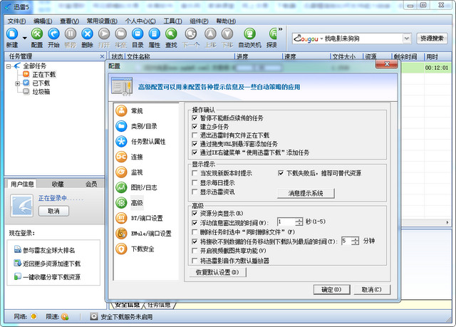Open dropdown arrow next to 新建 button
This screenshot has height=327, width=456.
pos(24,38)
